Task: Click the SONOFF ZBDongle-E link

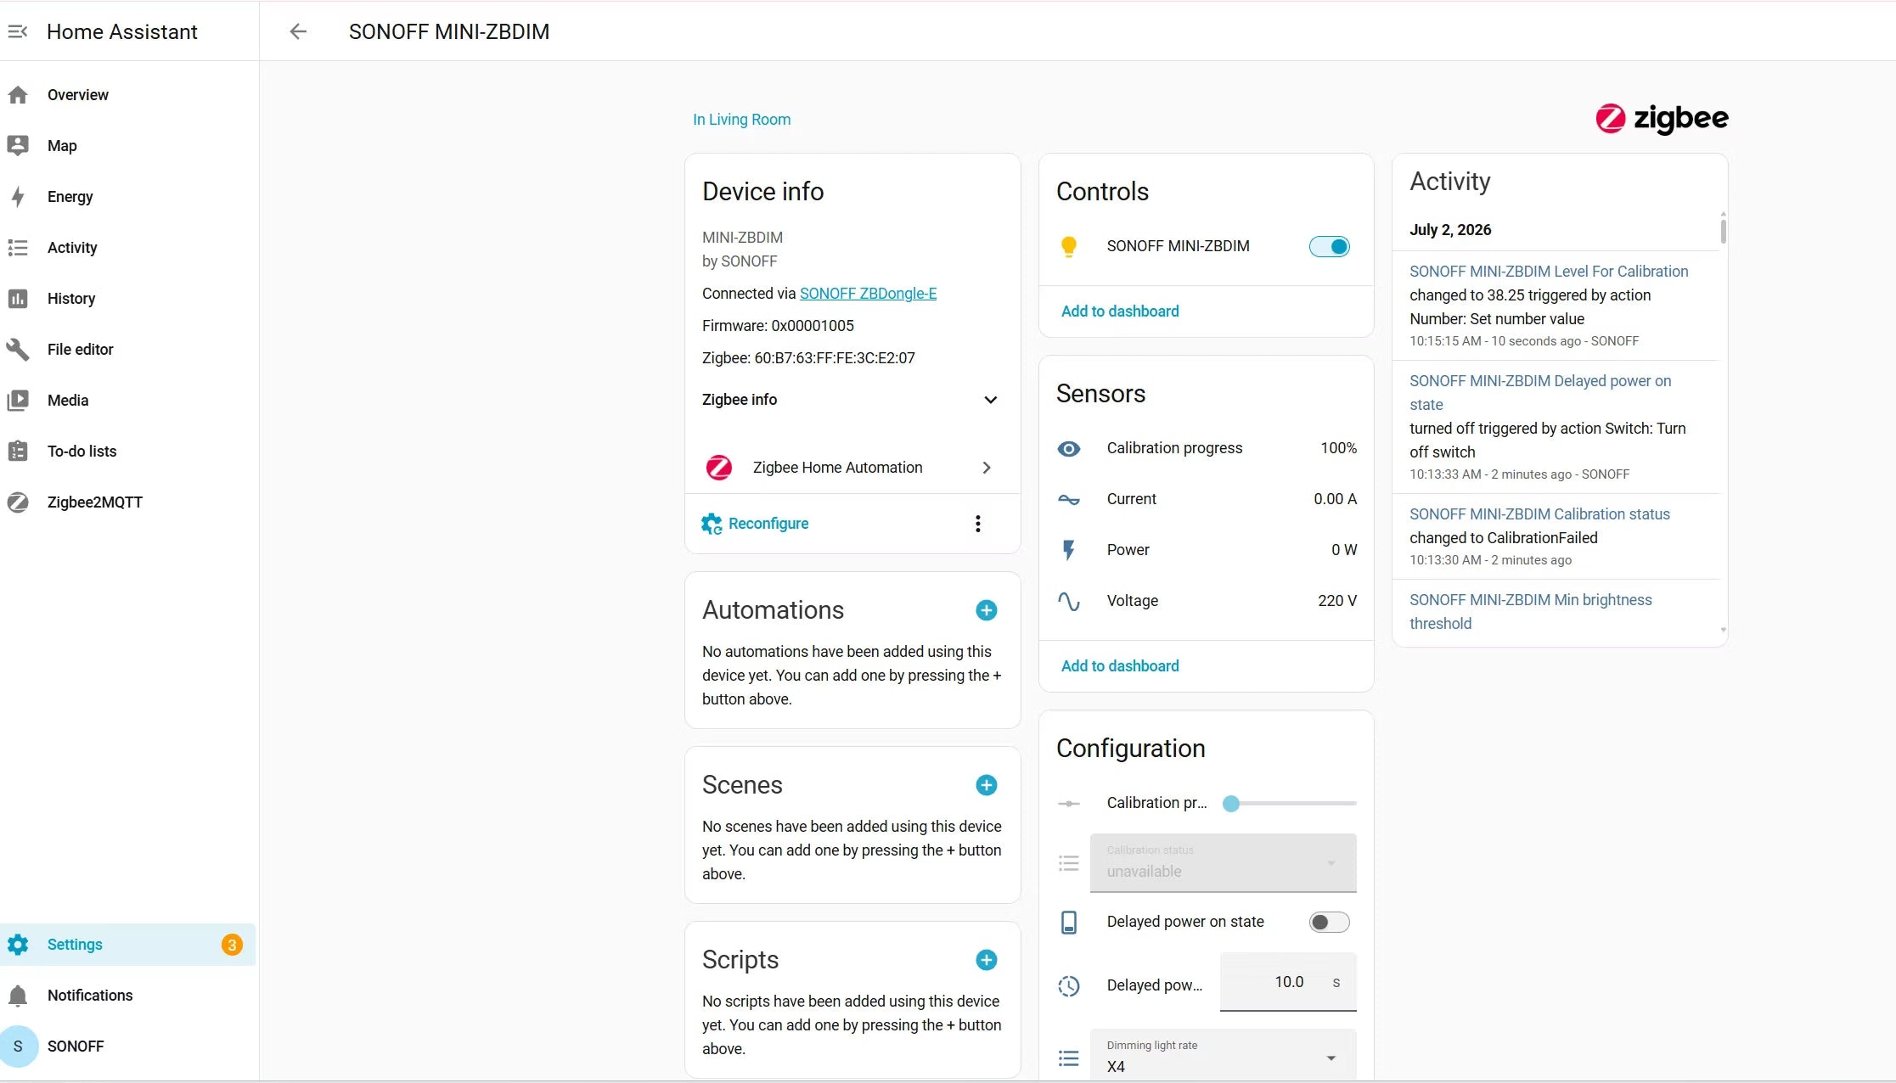Action: (x=868, y=294)
